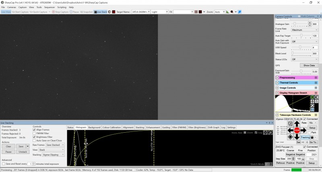This screenshot has width=322, height=172.
Task: Toggle the Align Frames checkbox
Action: (x=34, y=130)
